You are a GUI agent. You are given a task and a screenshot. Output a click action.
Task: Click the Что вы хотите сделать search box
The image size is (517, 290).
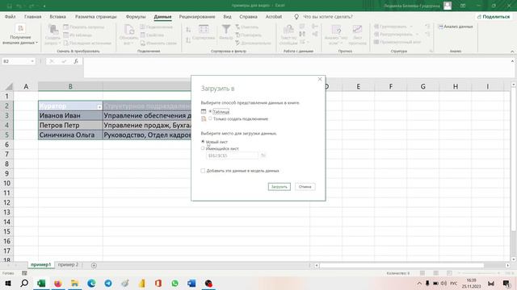point(328,16)
